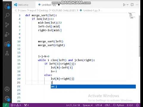Click 'lst[k]=right[j]' code line
143x107 pixels.
coord(63,79)
